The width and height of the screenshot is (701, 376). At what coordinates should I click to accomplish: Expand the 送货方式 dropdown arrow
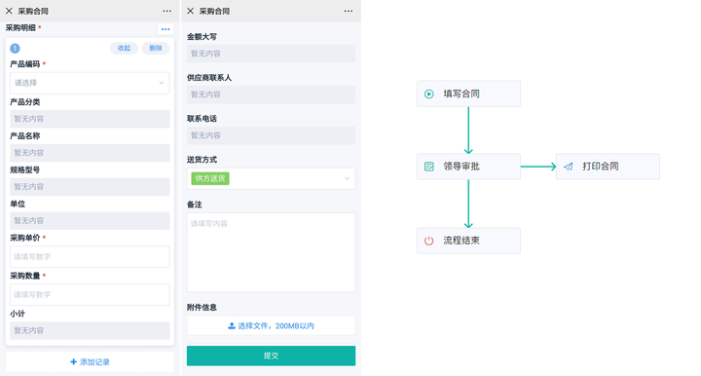click(347, 178)
